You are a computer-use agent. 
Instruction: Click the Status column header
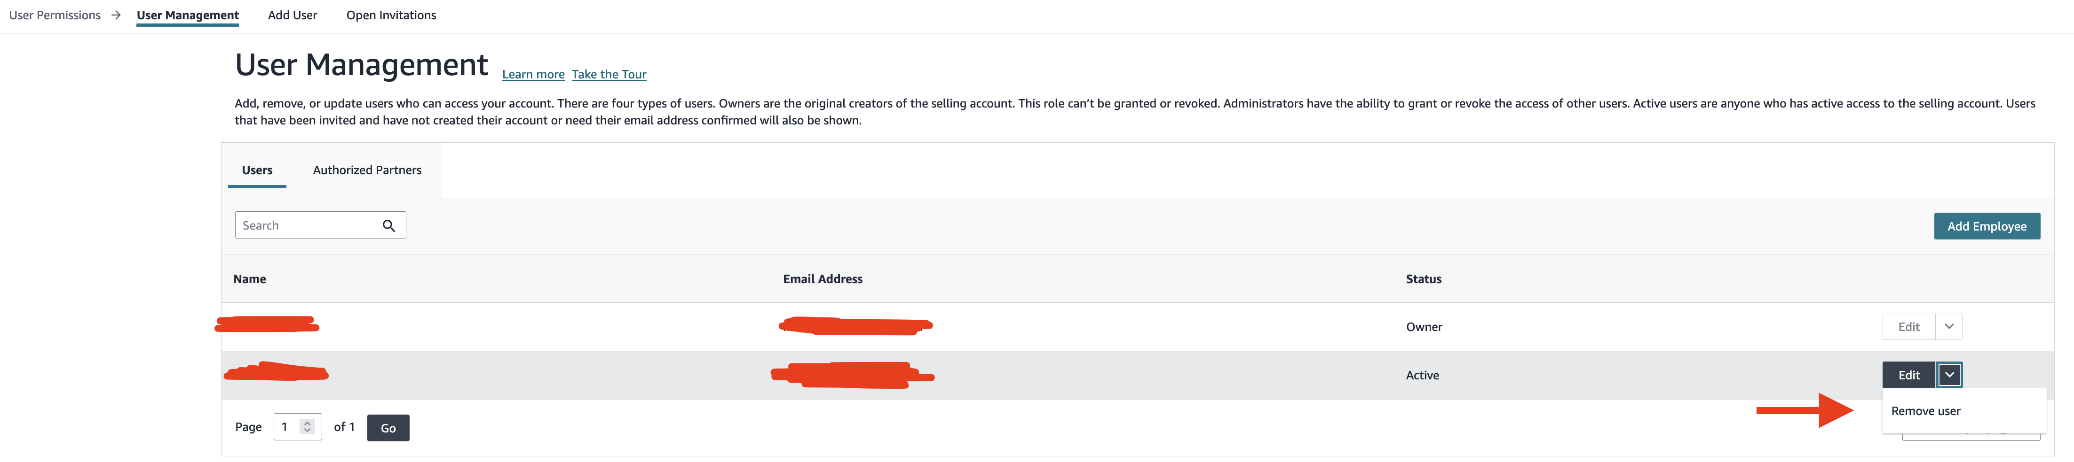(x=1423, y=280)
